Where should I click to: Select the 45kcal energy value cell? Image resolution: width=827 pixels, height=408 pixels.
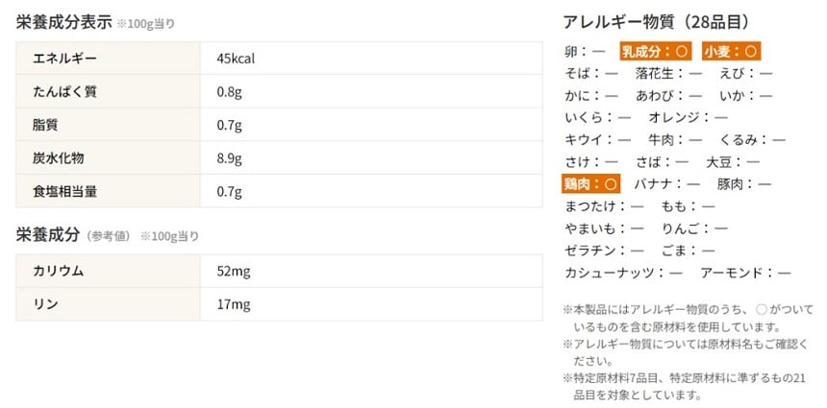click(x=236, y=59)
